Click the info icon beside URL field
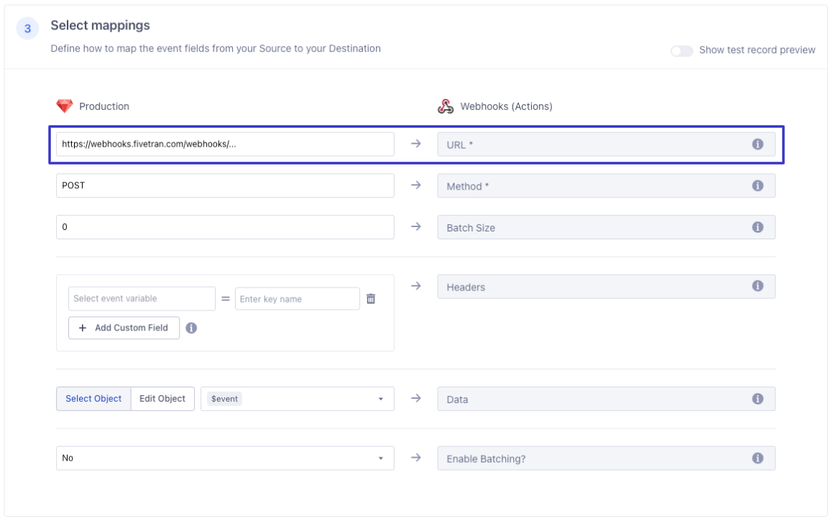833x521 pixels. (x=757, y=144)
